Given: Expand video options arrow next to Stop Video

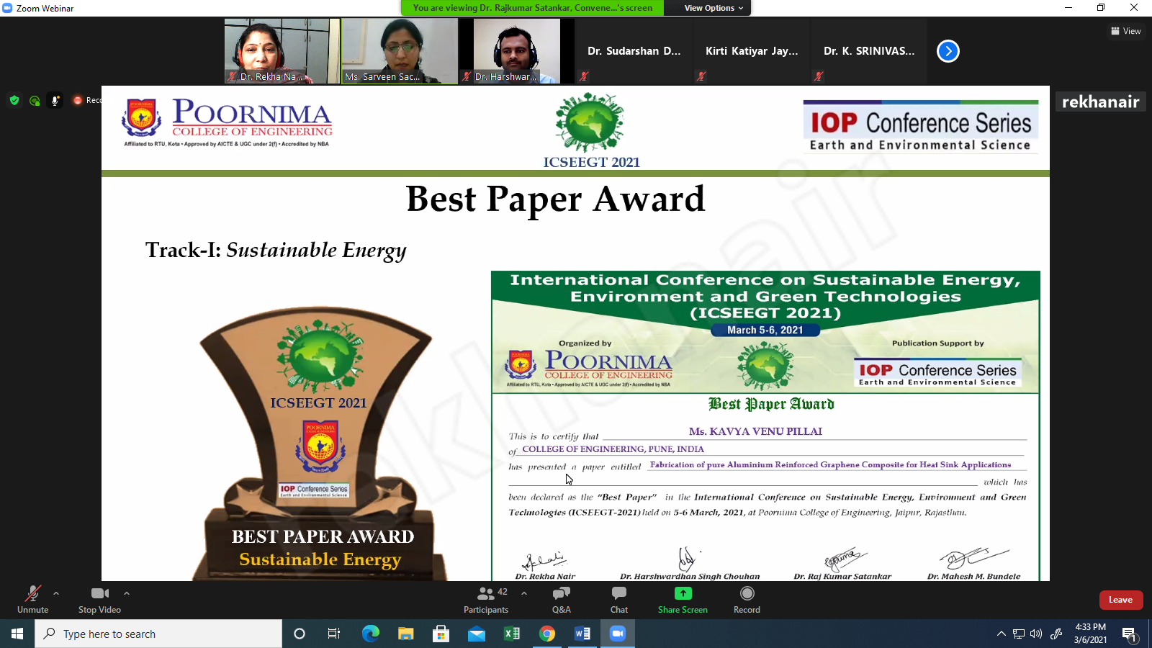Looking at the screenshot, I should [x=127, y=593].
